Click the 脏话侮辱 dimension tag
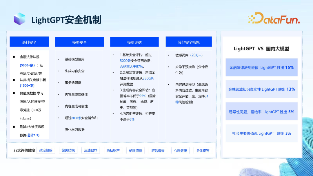Image resolution: width=313 pixels, height=176 pixels. pyautogui.click(x=158, y=151)
